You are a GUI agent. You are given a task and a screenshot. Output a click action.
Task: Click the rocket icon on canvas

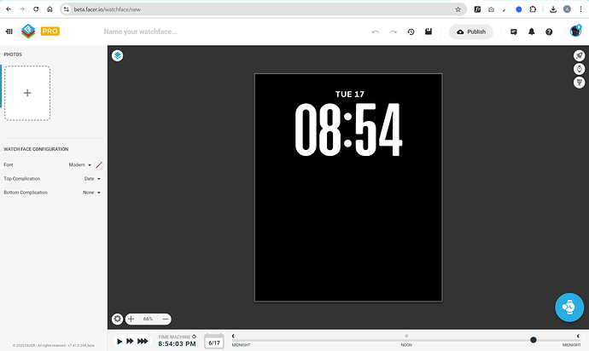[580, 55]
